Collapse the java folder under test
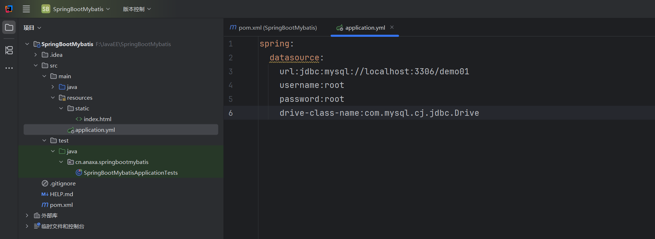This screenshot has width=655, height=239. pyautogui.click(x=53, y=151)
